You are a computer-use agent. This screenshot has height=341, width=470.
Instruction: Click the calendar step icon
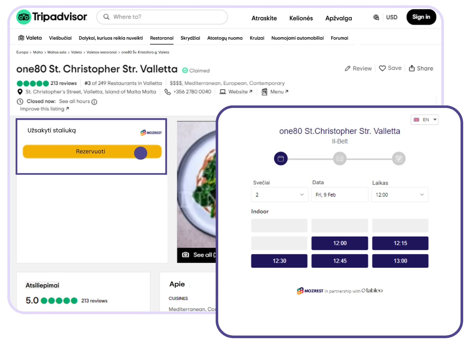point(281,158)
